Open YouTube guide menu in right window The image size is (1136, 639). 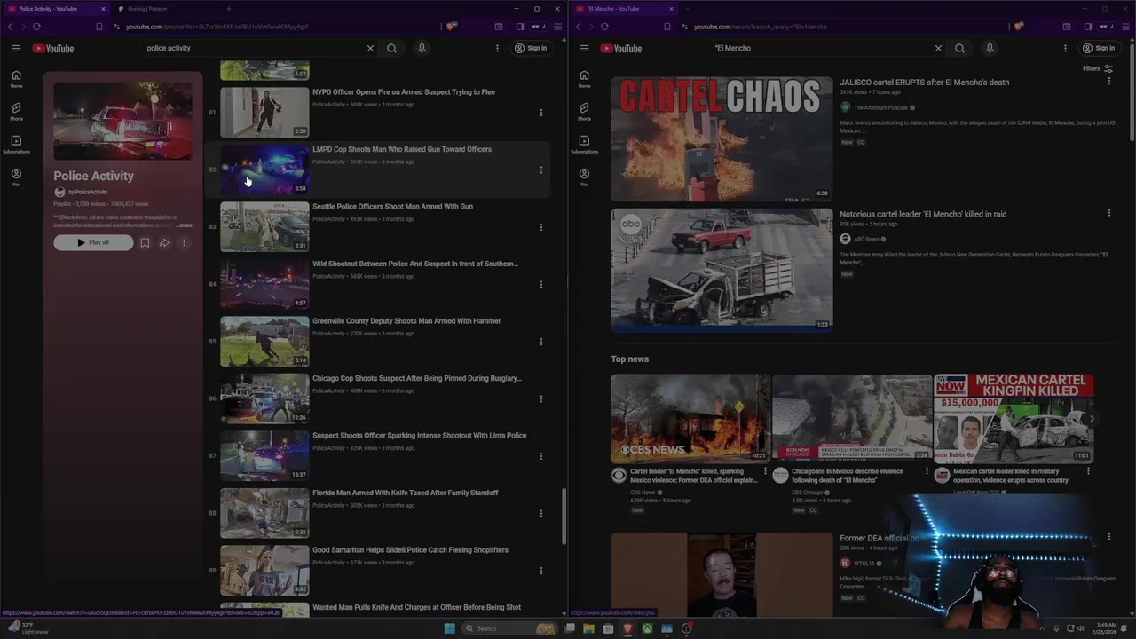tap(584, 48)
